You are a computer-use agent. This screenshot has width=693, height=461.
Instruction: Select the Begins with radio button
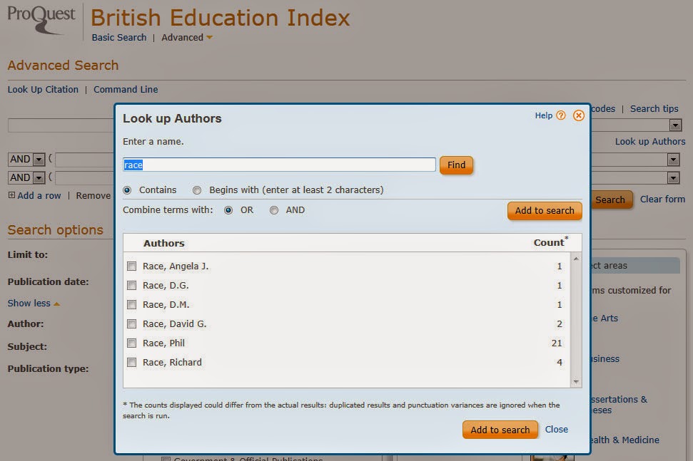[x=197, y=190]
